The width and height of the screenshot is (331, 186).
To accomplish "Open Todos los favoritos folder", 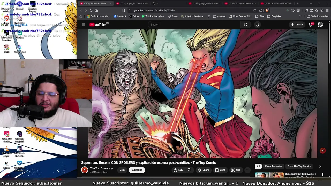I will pos(318,16).
